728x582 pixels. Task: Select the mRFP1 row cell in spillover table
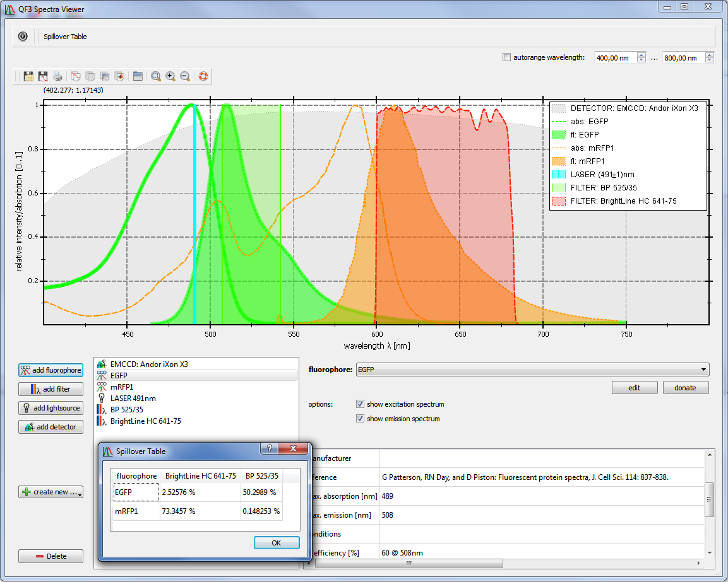tap(136, 511)
